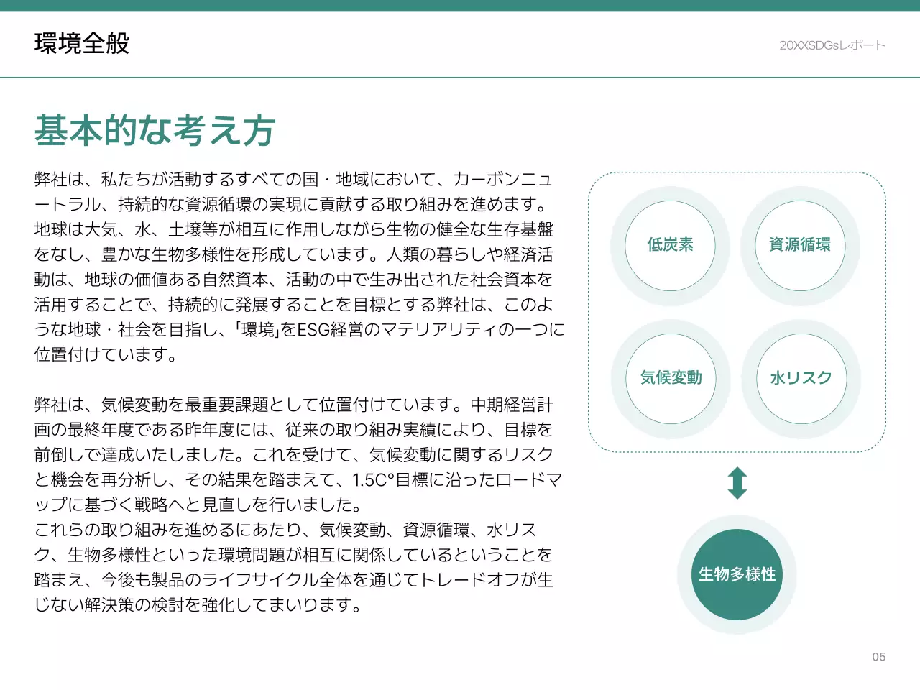Click the 資源循環 circle's outer shaded ring

[799, 194]
